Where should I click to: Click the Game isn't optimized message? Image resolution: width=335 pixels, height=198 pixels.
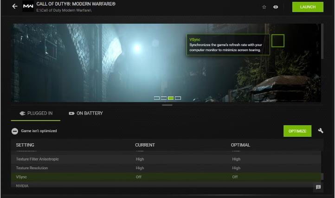pos(39,131)
